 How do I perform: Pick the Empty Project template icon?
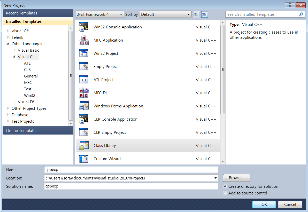click(x=84, y=66)
